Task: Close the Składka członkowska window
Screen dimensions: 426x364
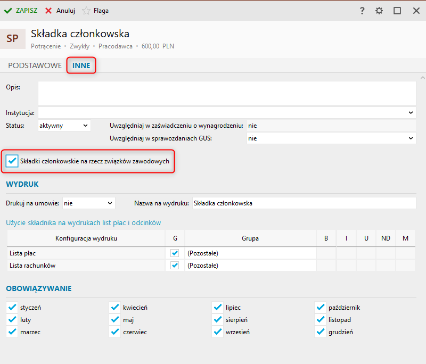Action: click(x=416, y=11)
